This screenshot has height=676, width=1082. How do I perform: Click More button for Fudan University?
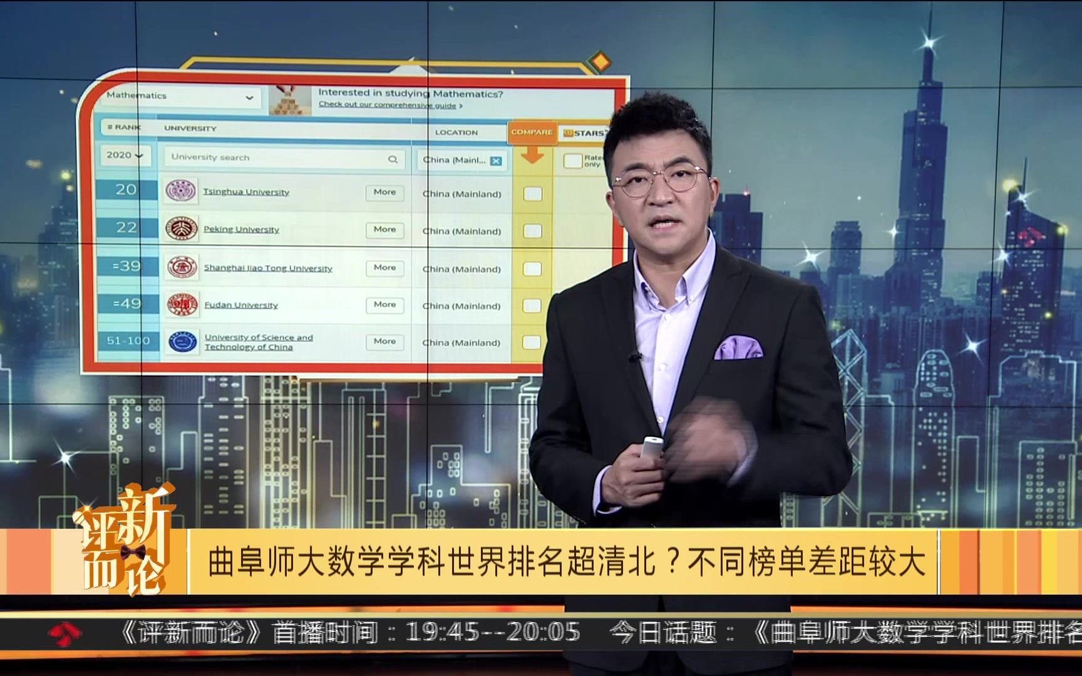pos(384,305)
